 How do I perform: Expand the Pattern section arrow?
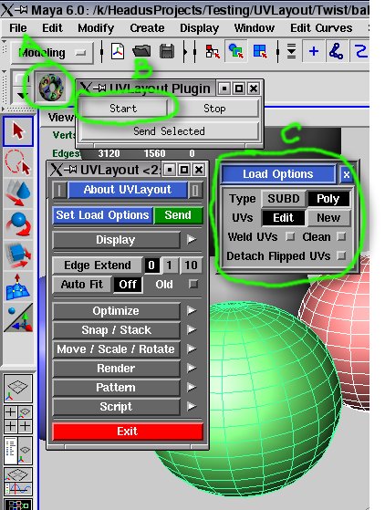192,388
